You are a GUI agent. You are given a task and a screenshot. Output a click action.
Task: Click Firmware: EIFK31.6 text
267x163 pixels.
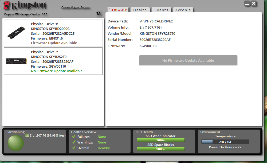pos(47,38)
